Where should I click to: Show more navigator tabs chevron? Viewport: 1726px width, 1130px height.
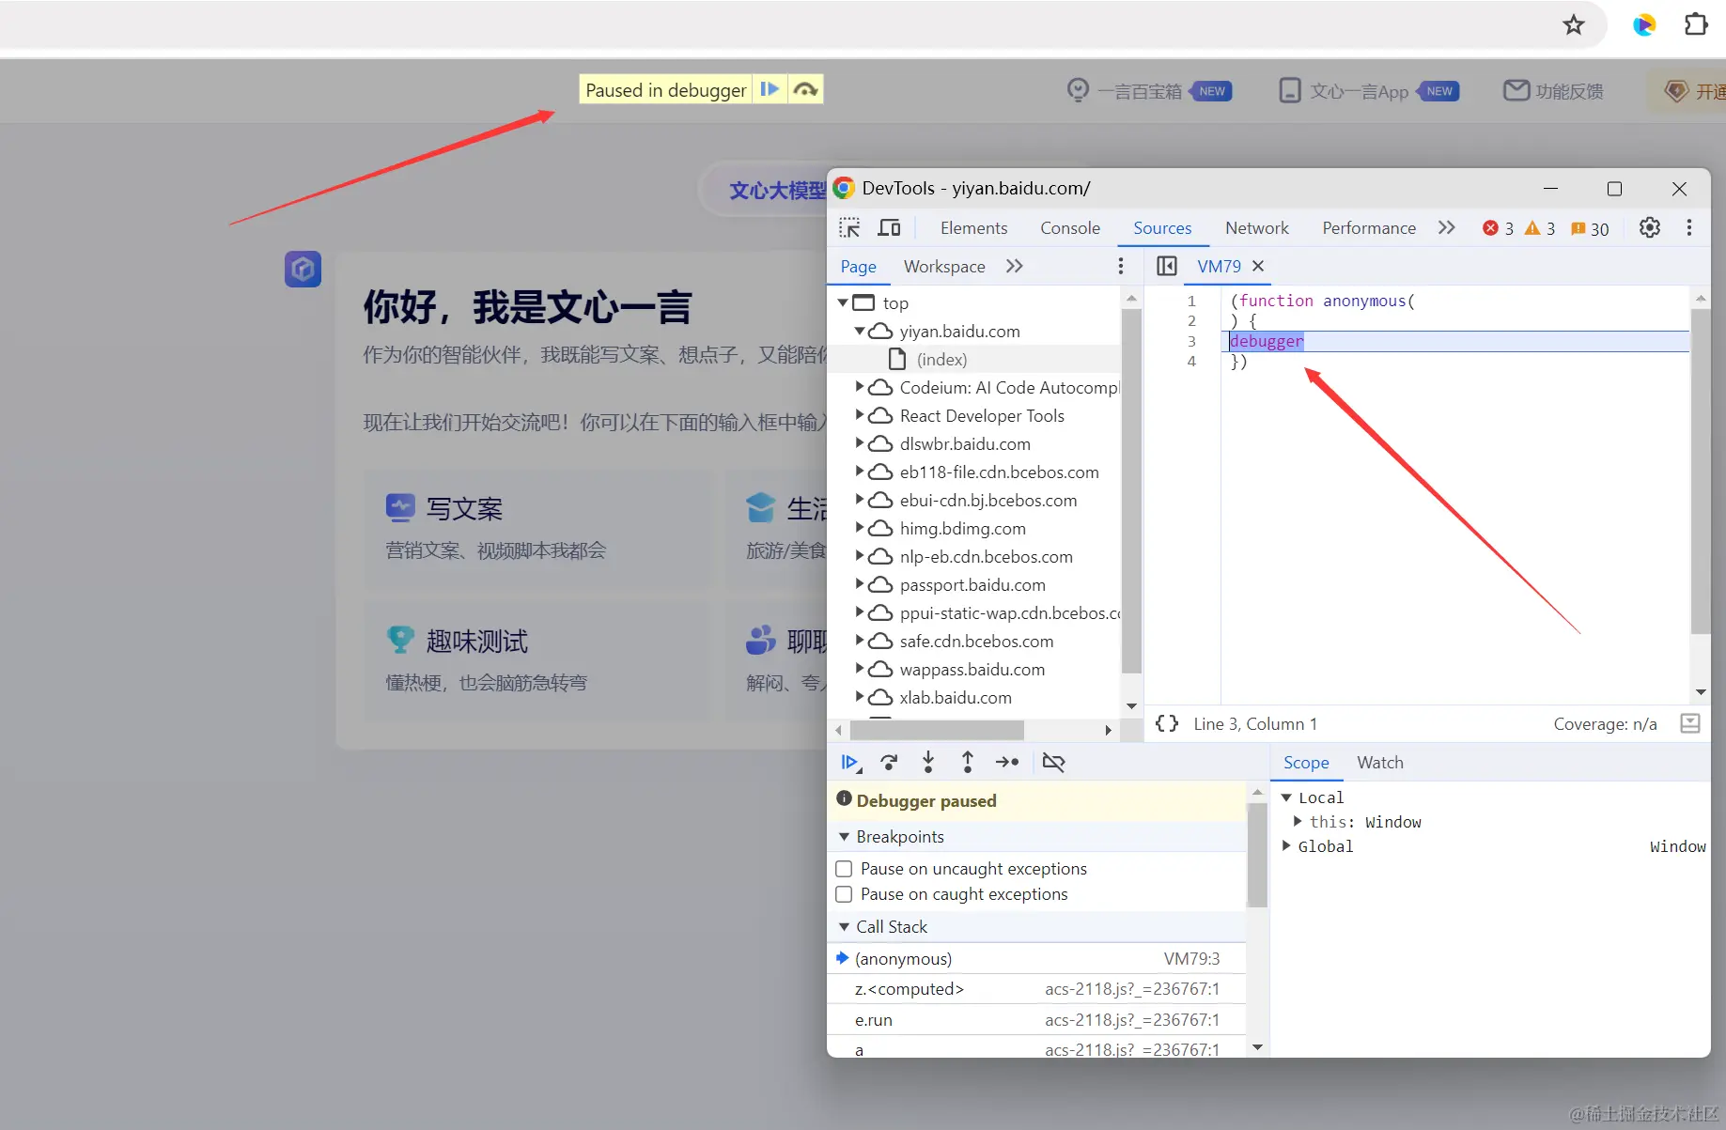(1014, 266)
